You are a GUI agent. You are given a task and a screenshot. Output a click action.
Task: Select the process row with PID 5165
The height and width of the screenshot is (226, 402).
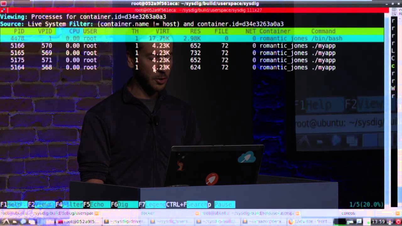(192, 53)
